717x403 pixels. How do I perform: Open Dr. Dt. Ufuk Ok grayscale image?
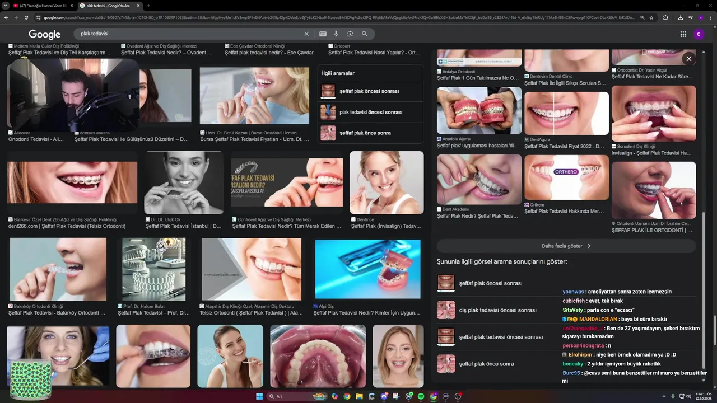coord(184,182)
